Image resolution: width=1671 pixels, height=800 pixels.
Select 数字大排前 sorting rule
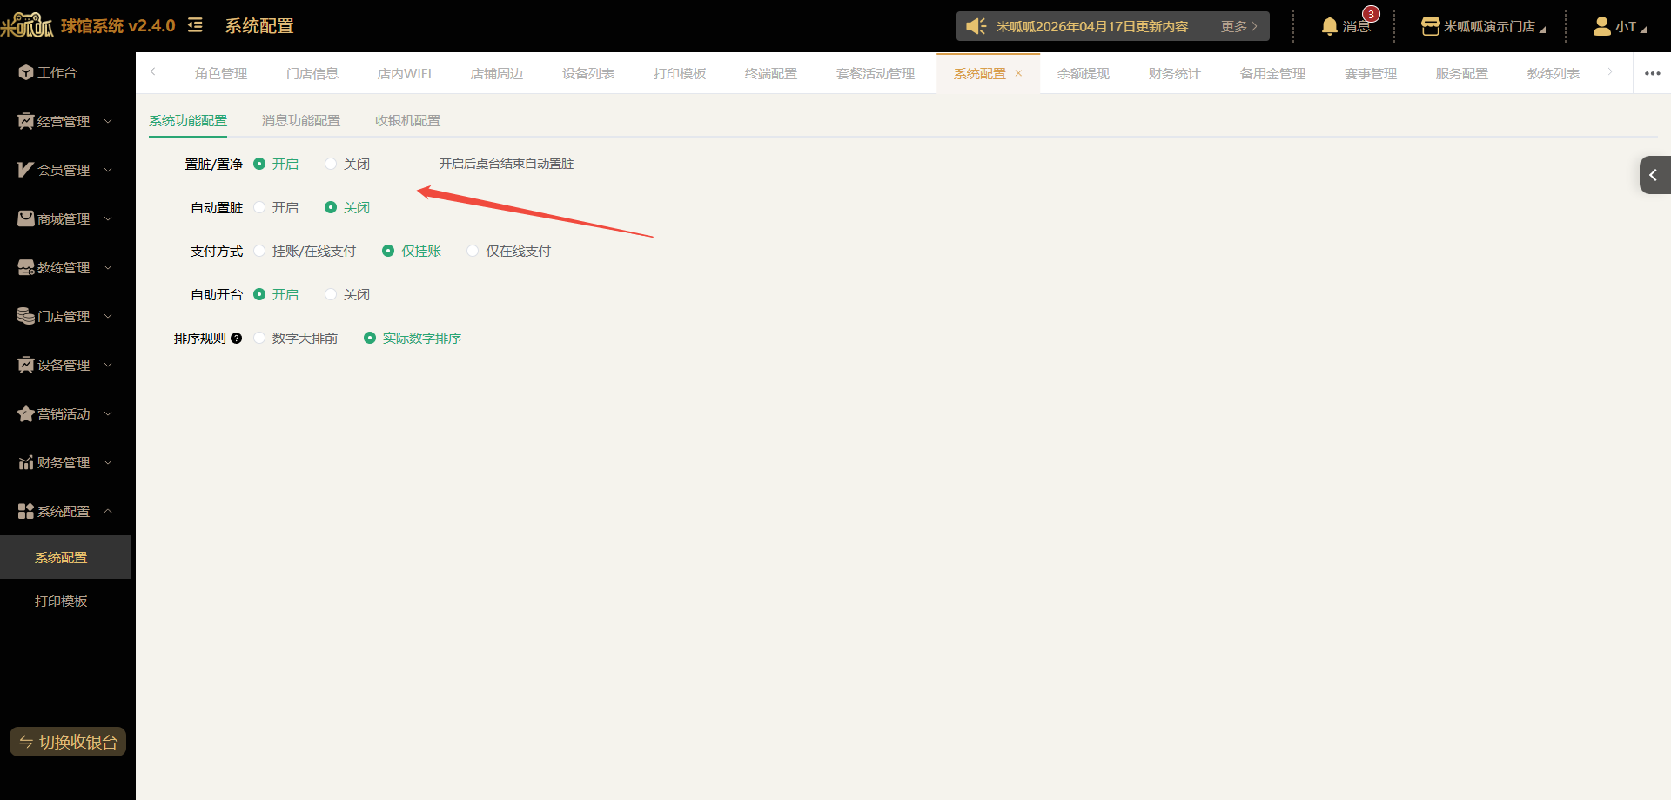tap(259, 338)
